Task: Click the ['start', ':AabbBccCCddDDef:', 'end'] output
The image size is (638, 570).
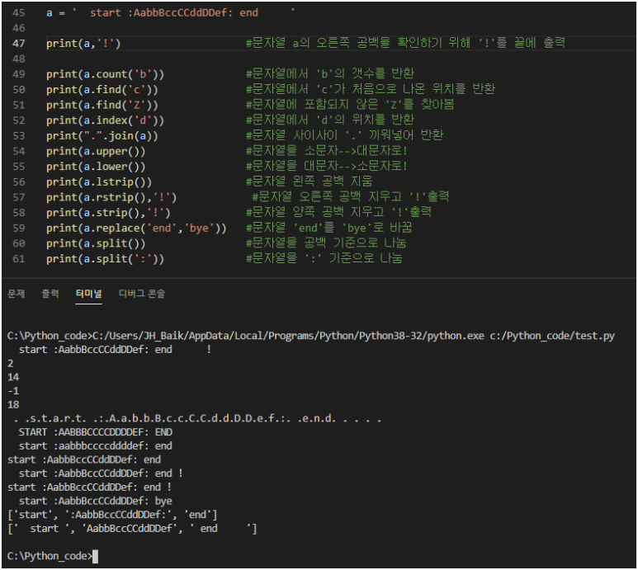Action: (x=112, y=515)
